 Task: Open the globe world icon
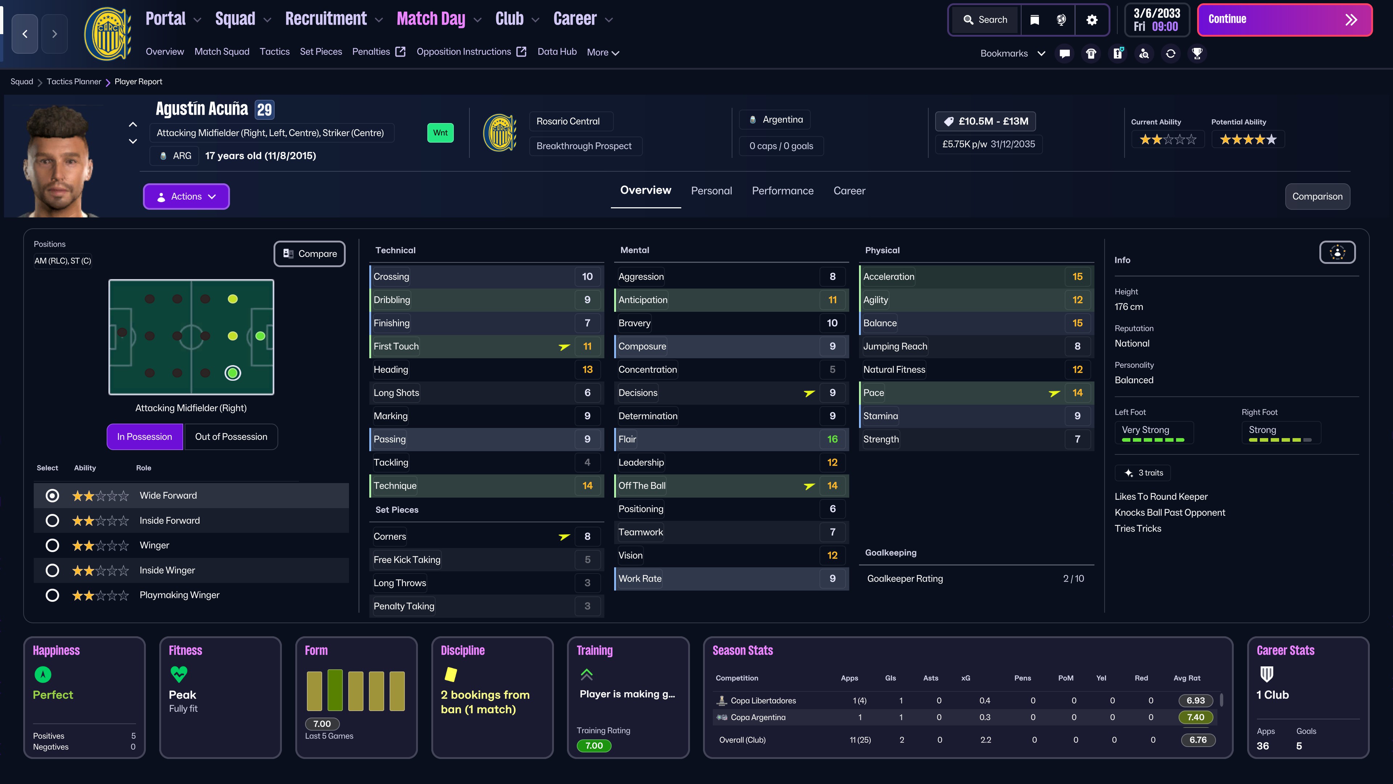(1061, 20)
